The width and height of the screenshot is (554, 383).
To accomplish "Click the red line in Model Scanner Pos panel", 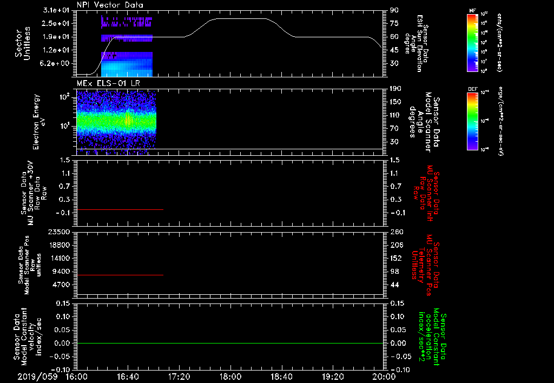I will click(x=120, y=275).
